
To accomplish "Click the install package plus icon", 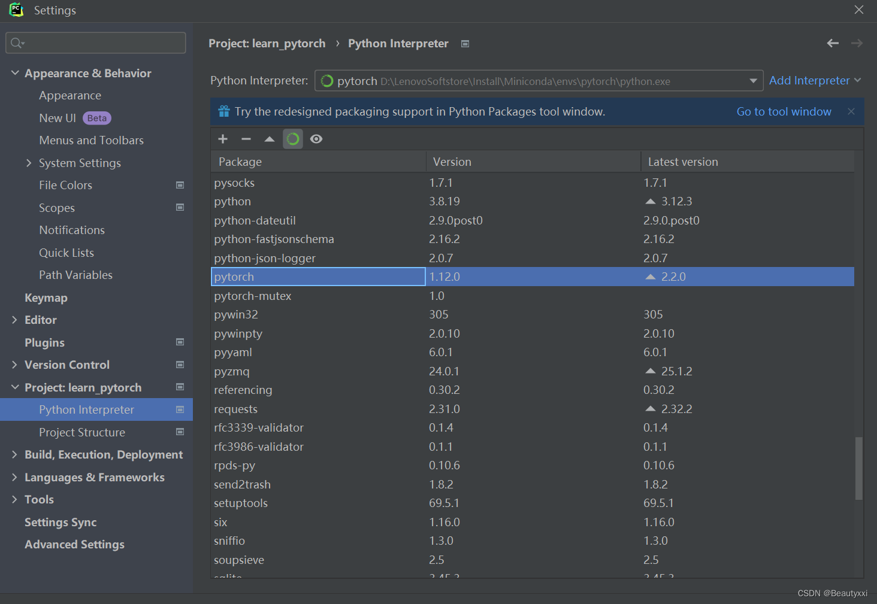I will pos(223,139).
